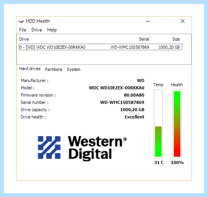Open the Help menu

point(52,30)
